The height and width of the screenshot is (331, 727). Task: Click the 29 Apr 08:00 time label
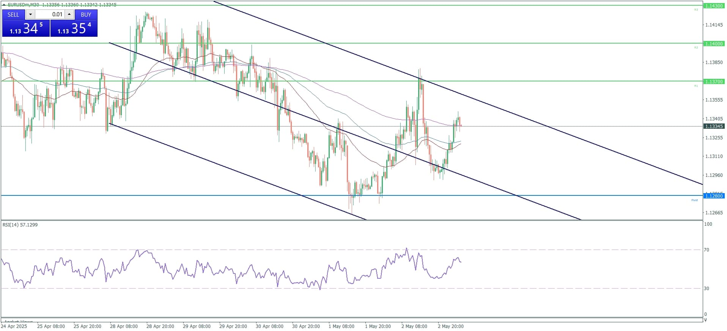pyautogui.click(x=197, y=326)
